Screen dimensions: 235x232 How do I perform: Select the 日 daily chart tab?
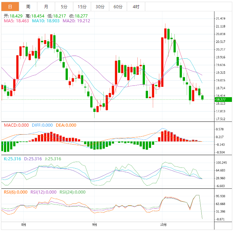point(10,7)
